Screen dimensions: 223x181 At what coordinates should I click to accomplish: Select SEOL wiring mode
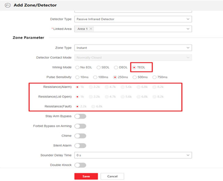coord(99,67)
